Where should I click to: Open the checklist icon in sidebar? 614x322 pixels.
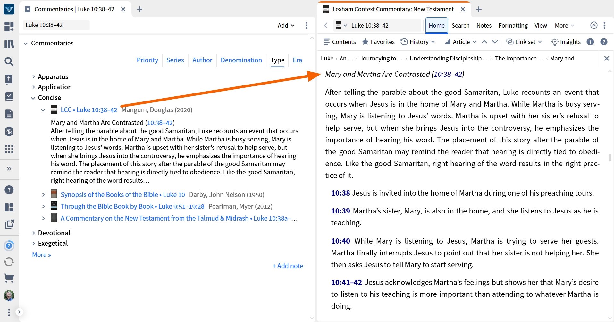point(9,96)
